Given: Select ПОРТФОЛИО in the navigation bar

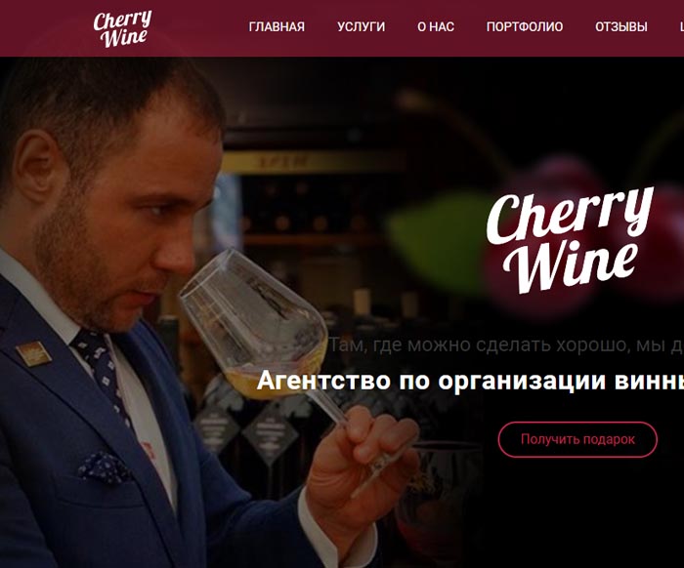Looking at the screenshot, I should (525, 27).
